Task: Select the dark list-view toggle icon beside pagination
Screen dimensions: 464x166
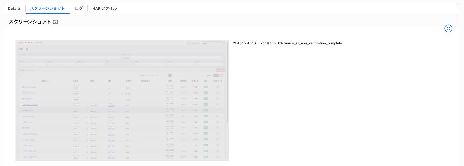Action: click(216, 75)
